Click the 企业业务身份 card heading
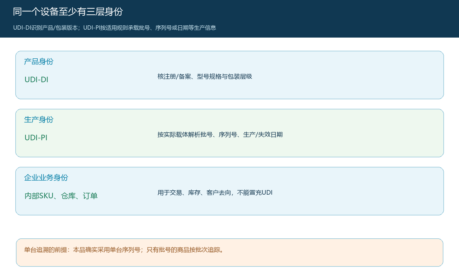This screenshot has height=275, width=459. click(x=46, y=178)
